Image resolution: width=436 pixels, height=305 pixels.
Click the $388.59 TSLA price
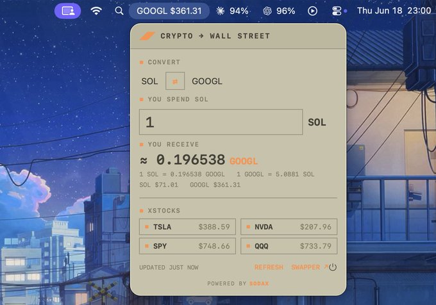pyautogui.click(x=214, y=227)
